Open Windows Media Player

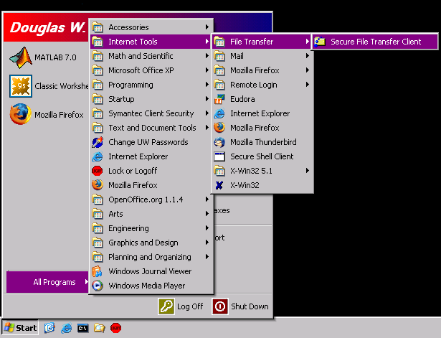coord(146,286)
